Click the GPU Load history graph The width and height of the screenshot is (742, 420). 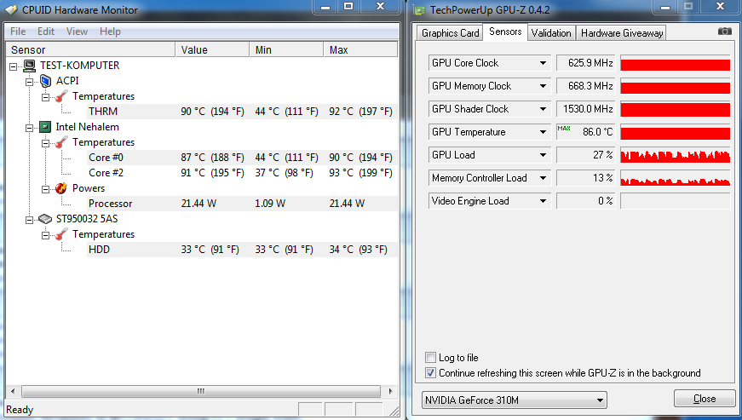pyautogui.click(x=675, y=155)
